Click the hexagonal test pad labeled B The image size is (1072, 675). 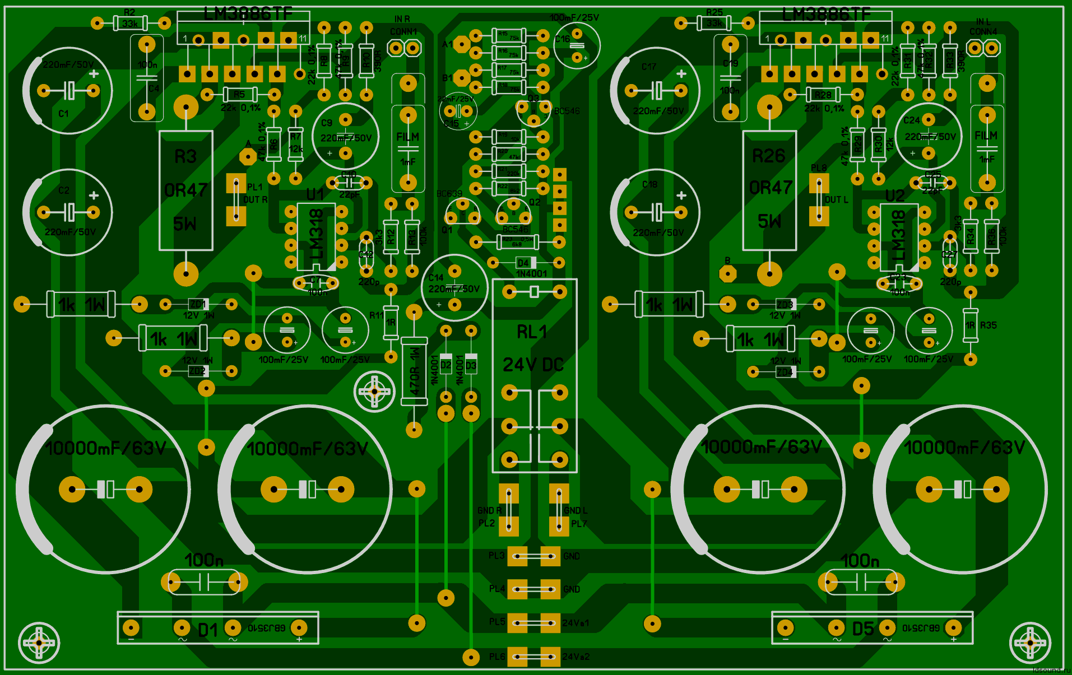pyautogui.click(x=727, y=273)
